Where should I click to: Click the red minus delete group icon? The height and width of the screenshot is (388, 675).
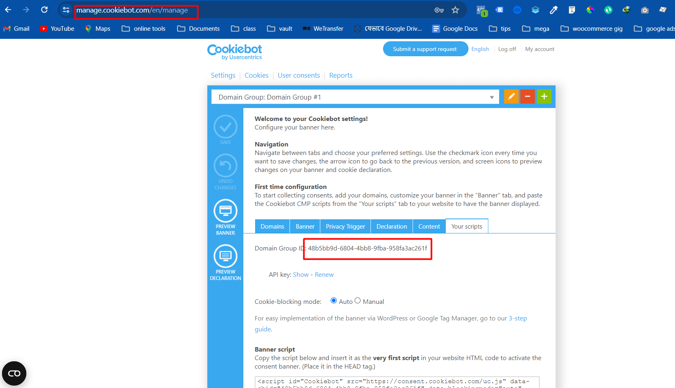pyautogui.click(x=528, y=97)
